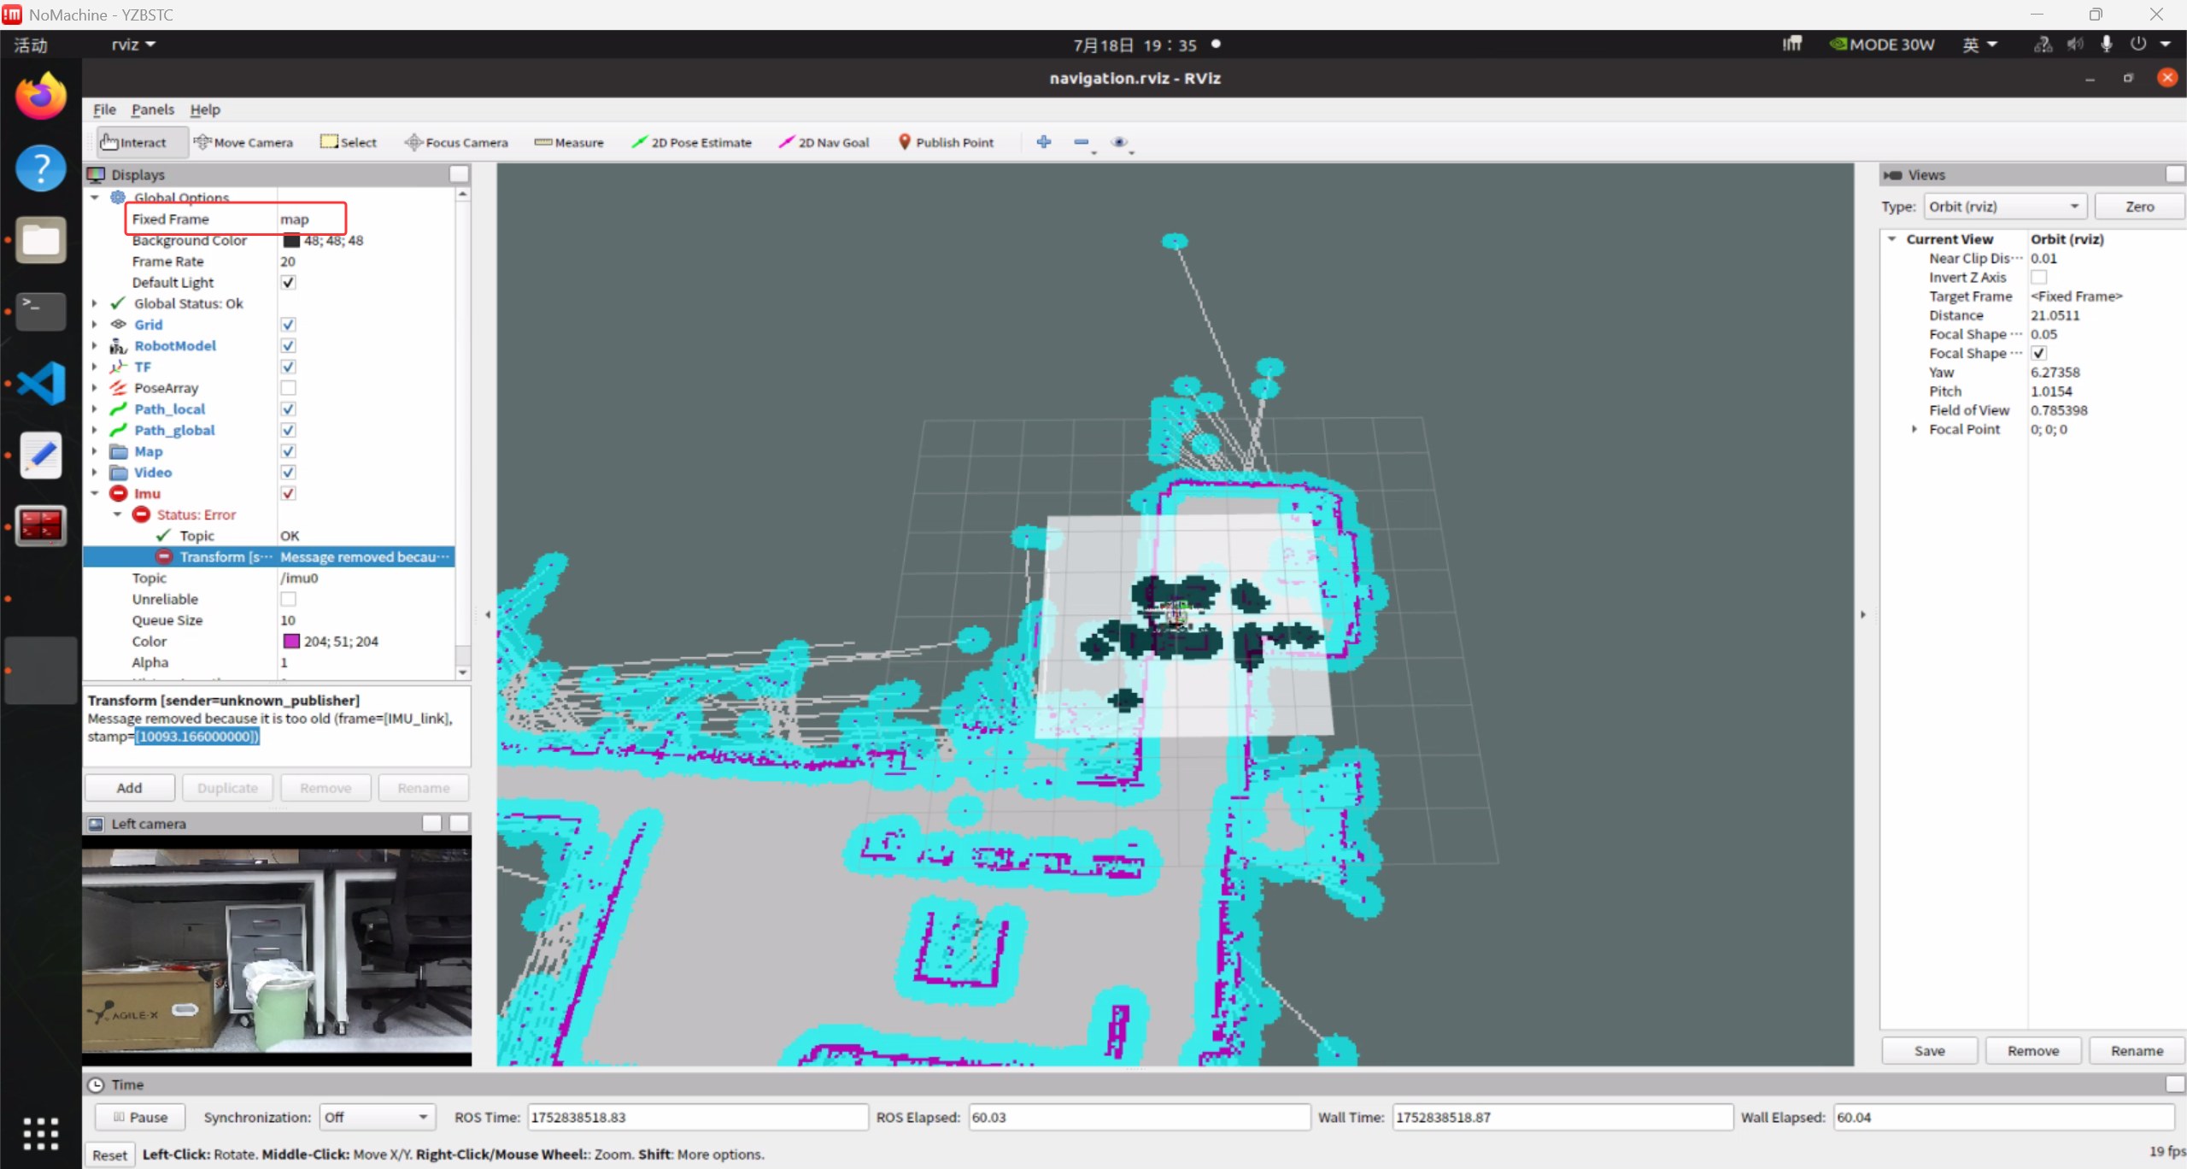Open the Synchronization dropdown

(377, 1117)
